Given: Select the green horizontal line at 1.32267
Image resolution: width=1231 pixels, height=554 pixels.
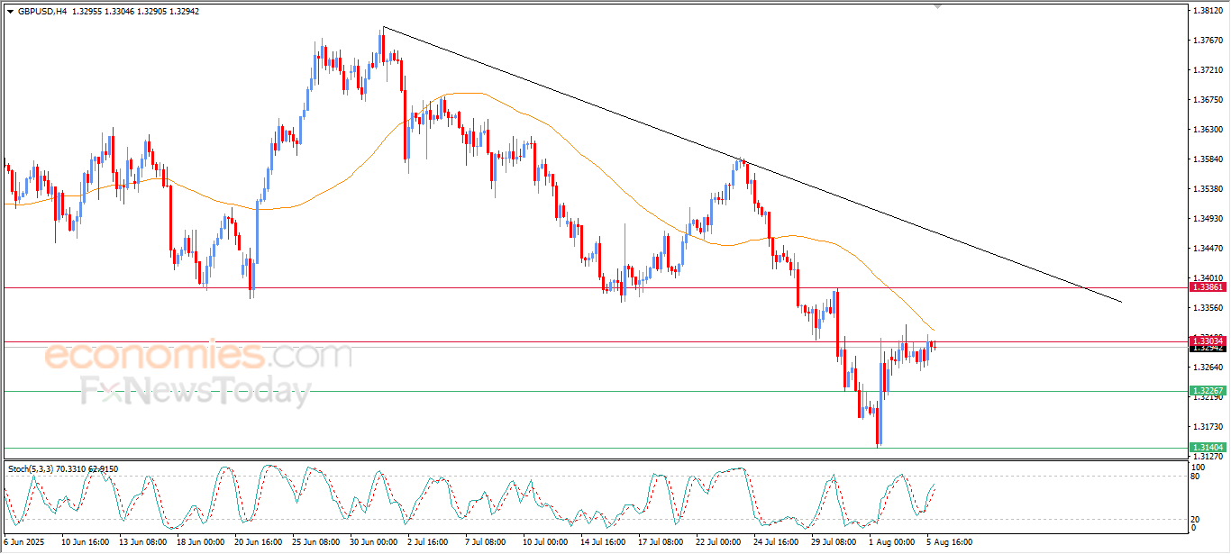Looking at the screenshot, I should (595, 391).
